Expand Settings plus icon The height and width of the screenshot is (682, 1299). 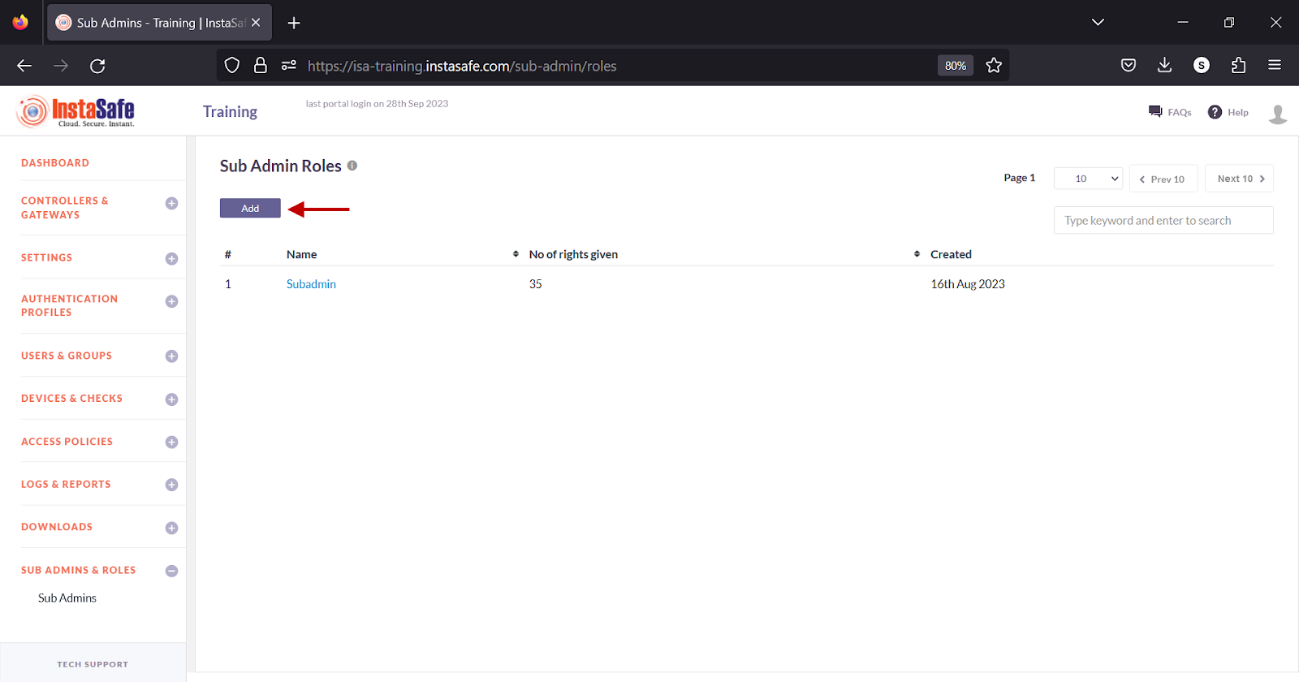(x=171, y=259)
